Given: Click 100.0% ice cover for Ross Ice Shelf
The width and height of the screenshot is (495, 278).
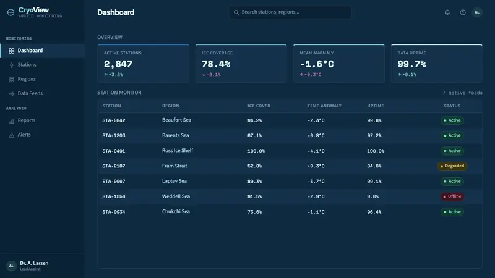Looking at the screenshot, I should pos(256,151).
